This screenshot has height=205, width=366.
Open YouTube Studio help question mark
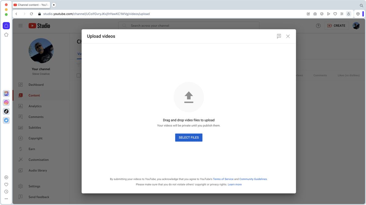coord(318,26)
